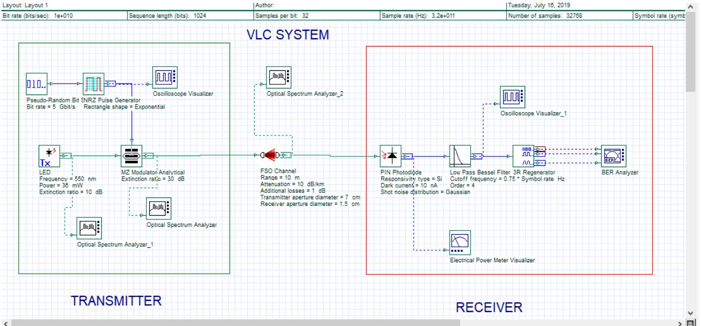Image resolution: width=701 pixels, height=326 pixels.
Task: Select the NRZ Pulse Generator component icon
Action: pyautogui.click(x=94, y=84)
